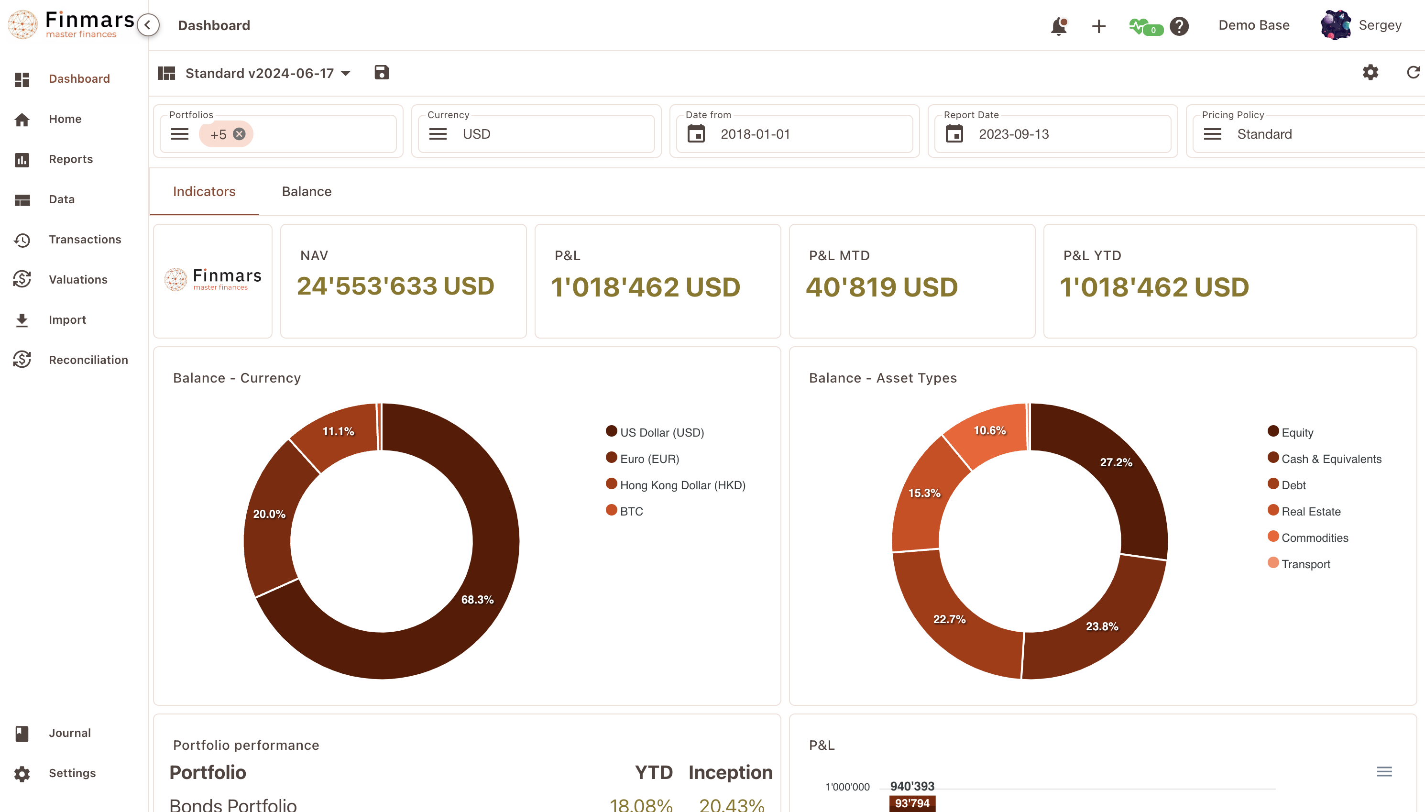
Task: Toggle US Dollar (USD) legend entry
Action: coord(655,432)
